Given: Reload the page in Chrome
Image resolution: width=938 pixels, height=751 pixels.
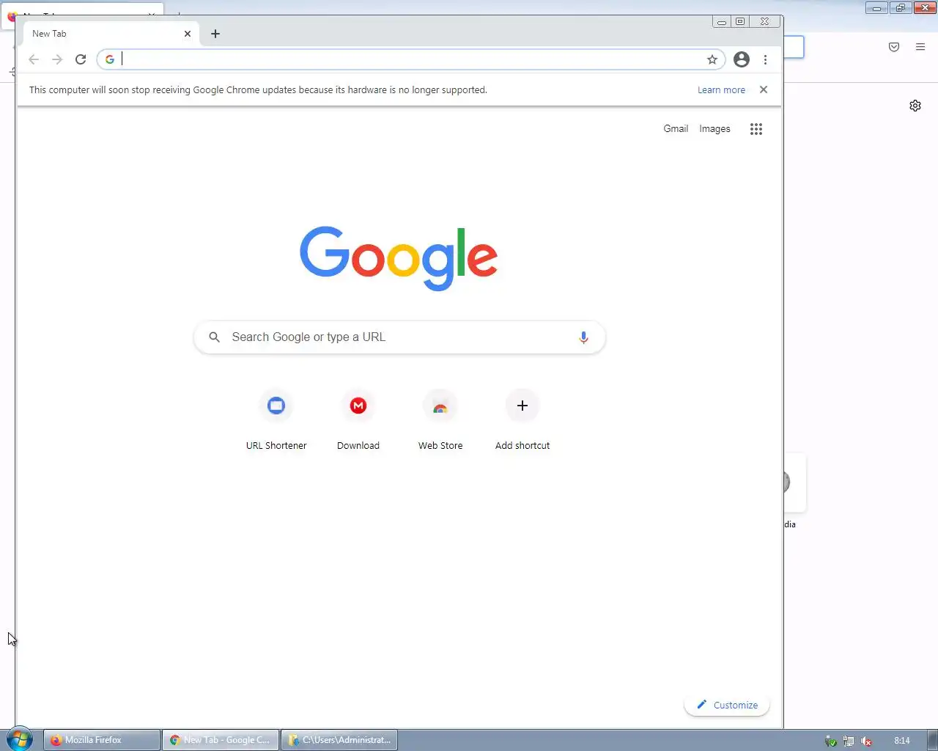Looking at the screenshot, I should [x=81, y=59].
